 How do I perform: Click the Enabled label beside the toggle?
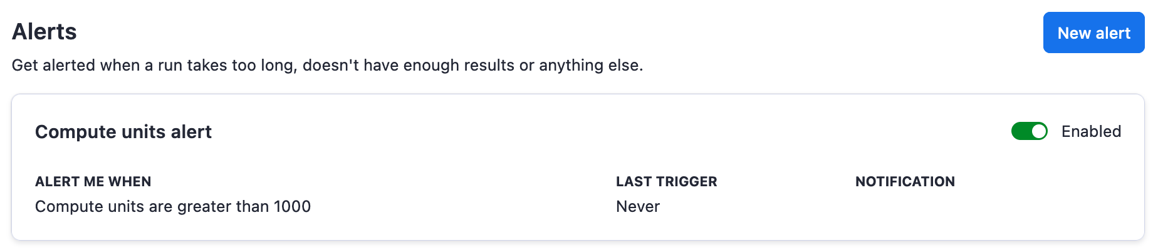click(1091, 131)
